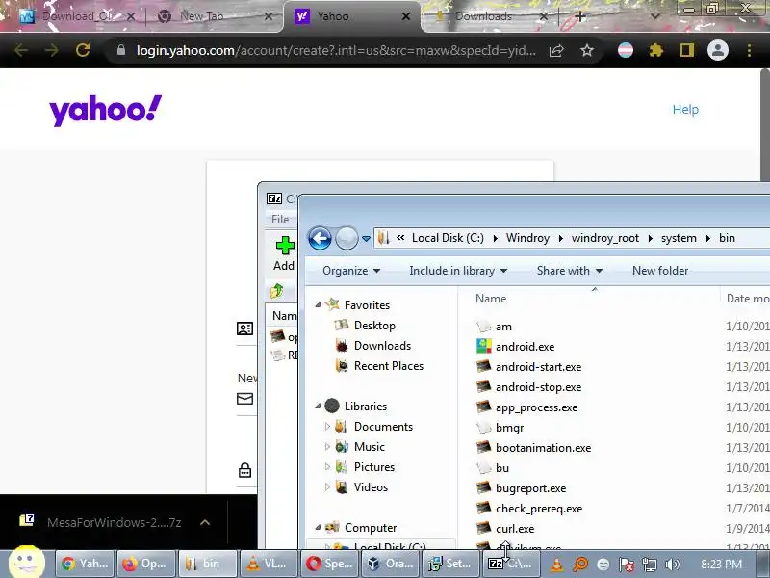Bookmark this page with the star icon

(x=587, y=50)
